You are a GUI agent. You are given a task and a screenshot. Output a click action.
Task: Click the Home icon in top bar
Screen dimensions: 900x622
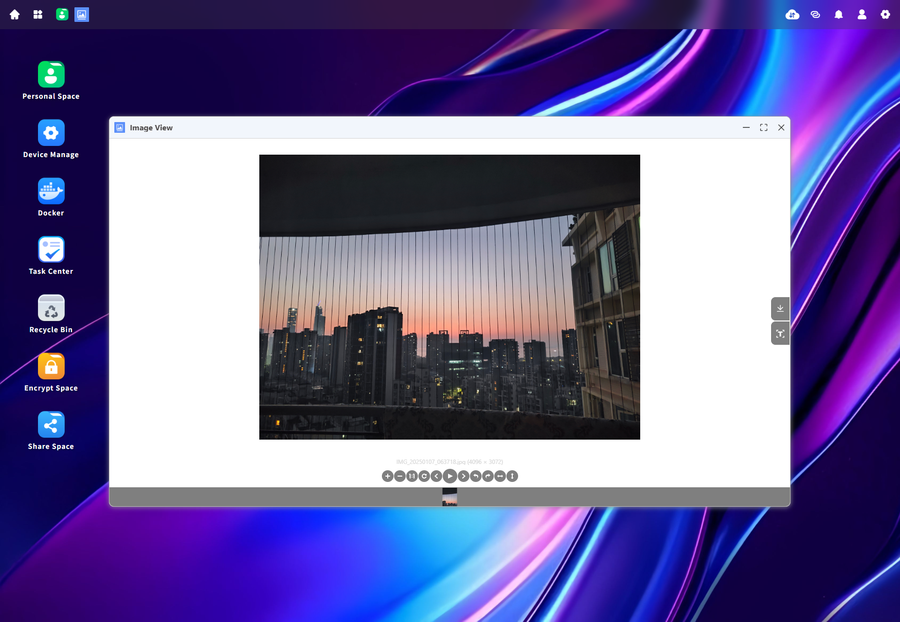[15, 15]
